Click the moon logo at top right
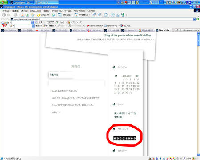Image resolution: width=200 pixels, height=160 pixels. [x=197, y=11]
